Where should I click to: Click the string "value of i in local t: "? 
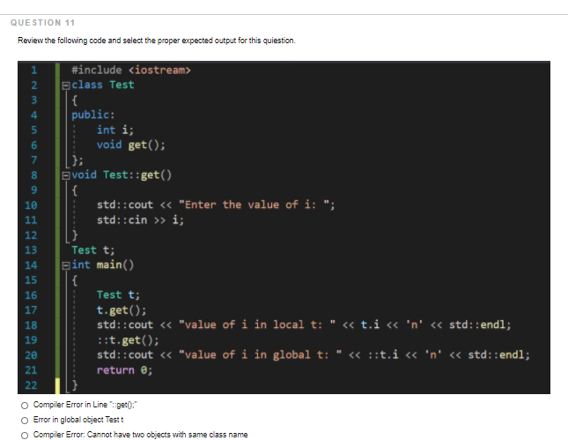(x=257, y=324)
